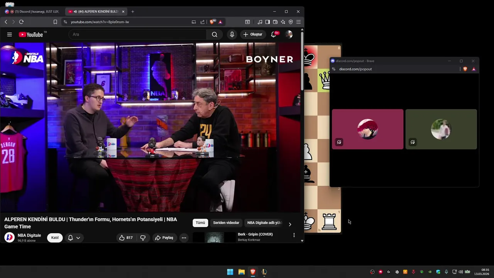This screenshot has height=278, width=494.
Task: Click the YouTube search magnifier button
Action: coord(215,34)
